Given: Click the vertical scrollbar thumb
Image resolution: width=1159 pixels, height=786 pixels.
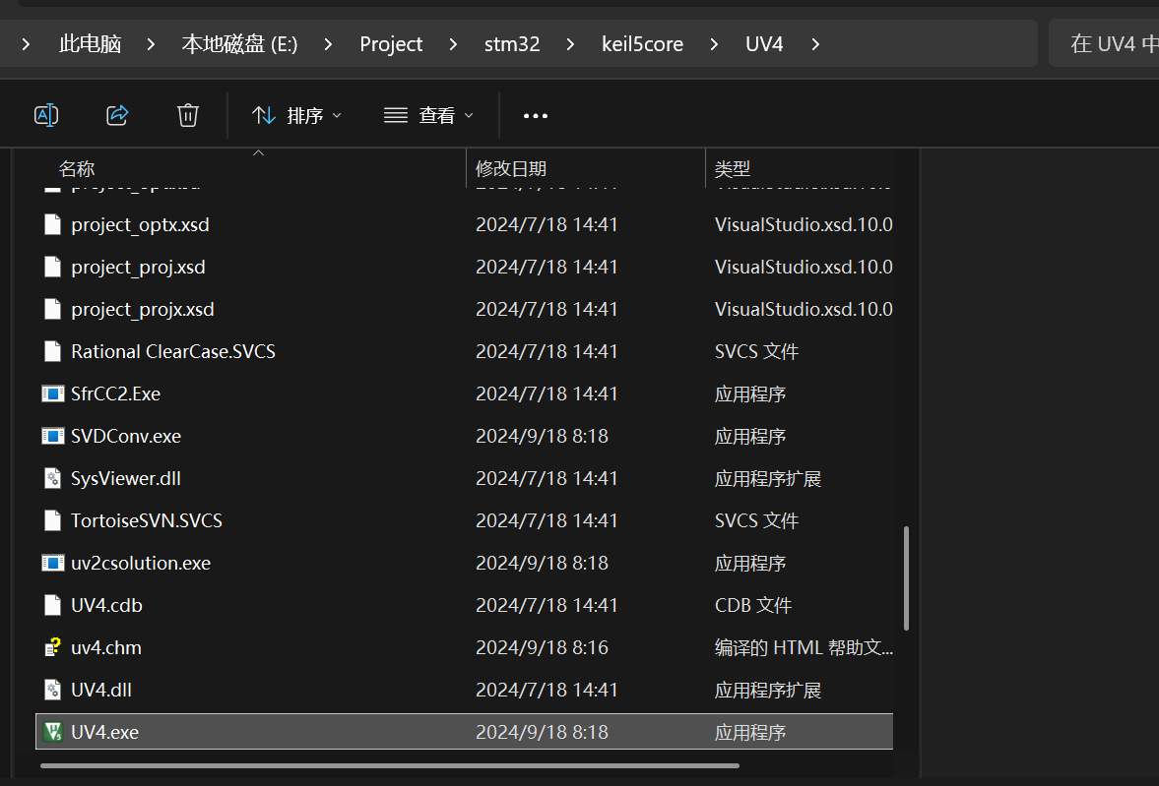Looking at the screenshot, I should tap(906, 578).
